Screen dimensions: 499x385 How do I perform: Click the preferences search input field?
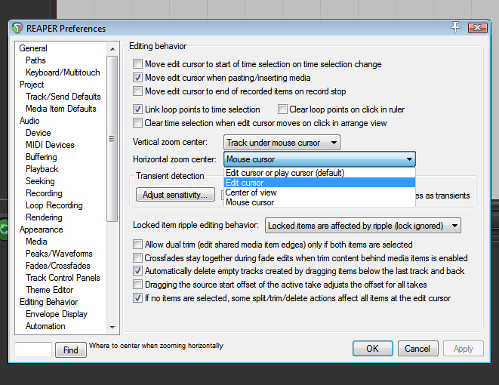tap(33, 350)
